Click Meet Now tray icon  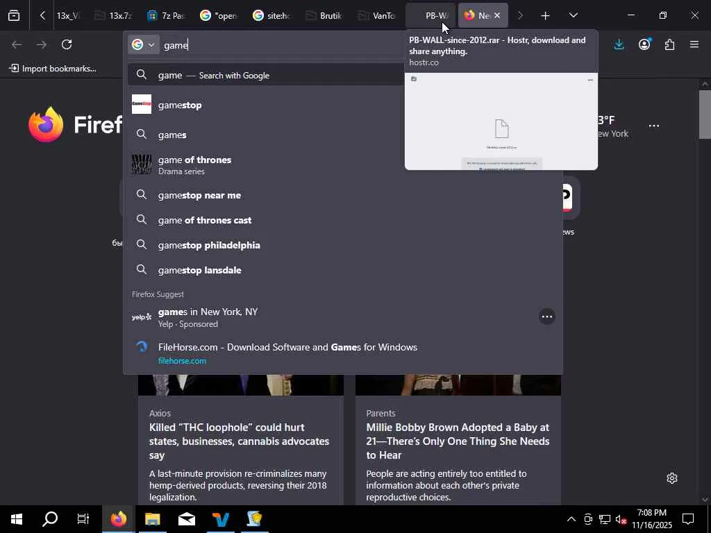click(x=587, y=519)
